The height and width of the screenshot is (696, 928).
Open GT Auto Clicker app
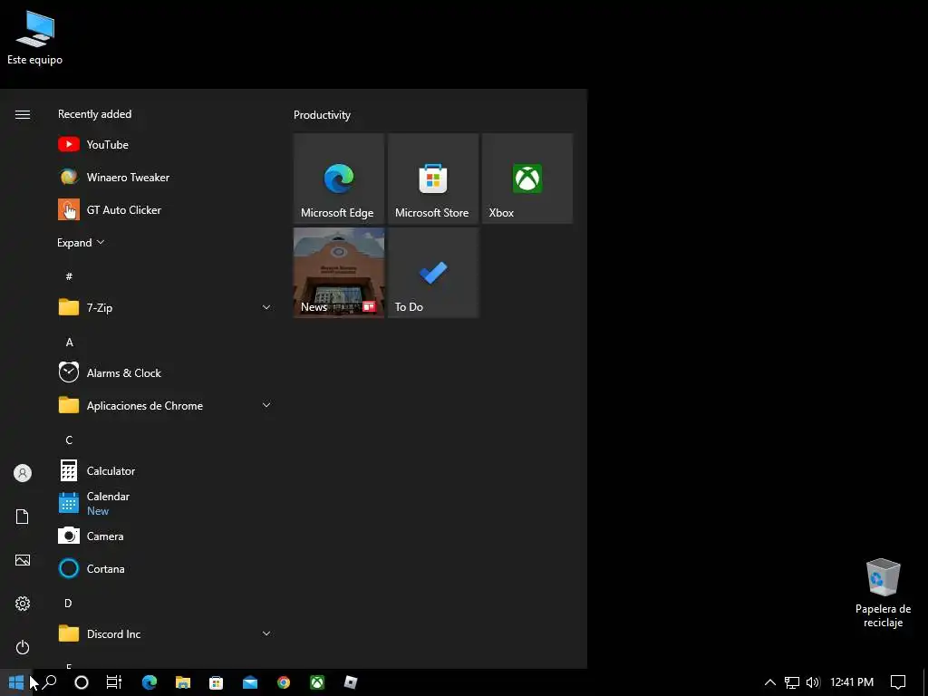tap(165, 209)
